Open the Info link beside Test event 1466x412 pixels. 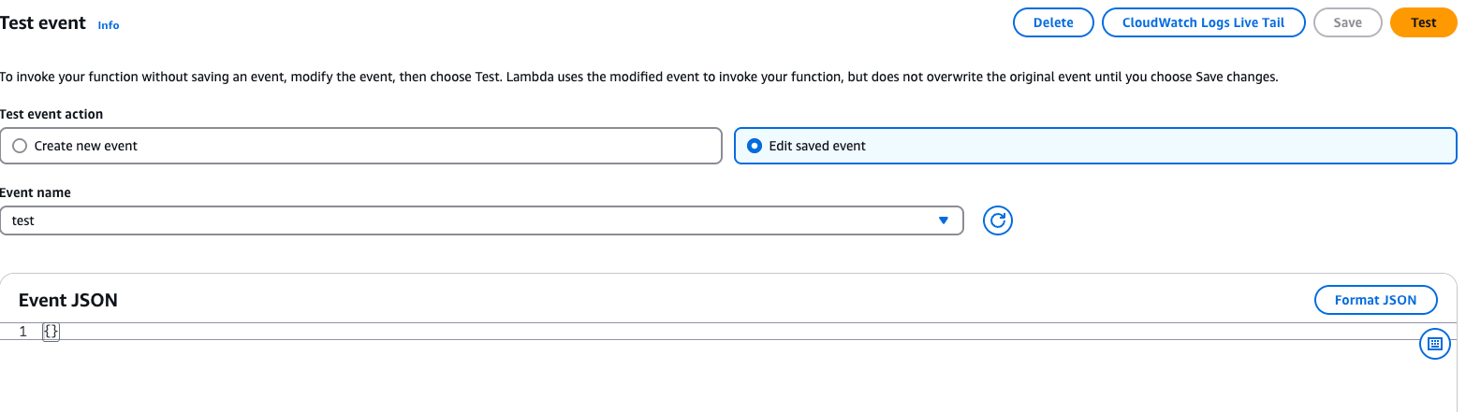coord(109,25)
